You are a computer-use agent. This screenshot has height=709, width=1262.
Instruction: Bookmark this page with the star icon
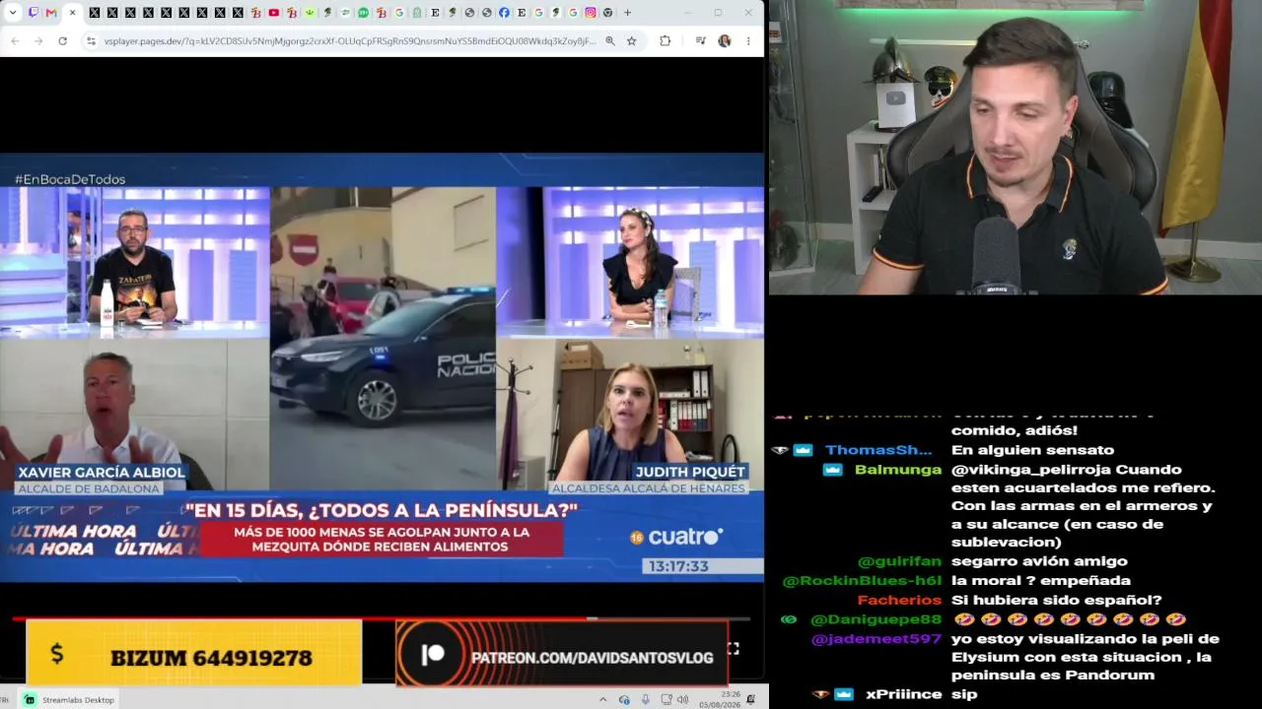pyautogui.click(x=631, y=40)
